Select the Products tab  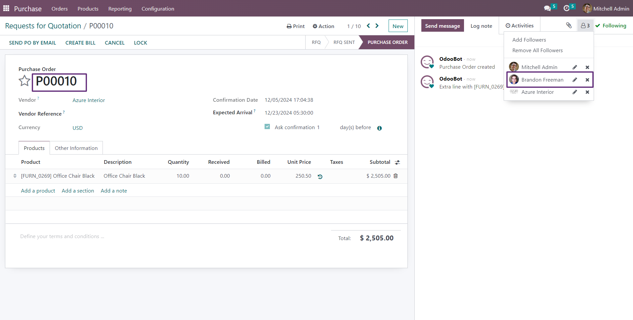[34, 148]
